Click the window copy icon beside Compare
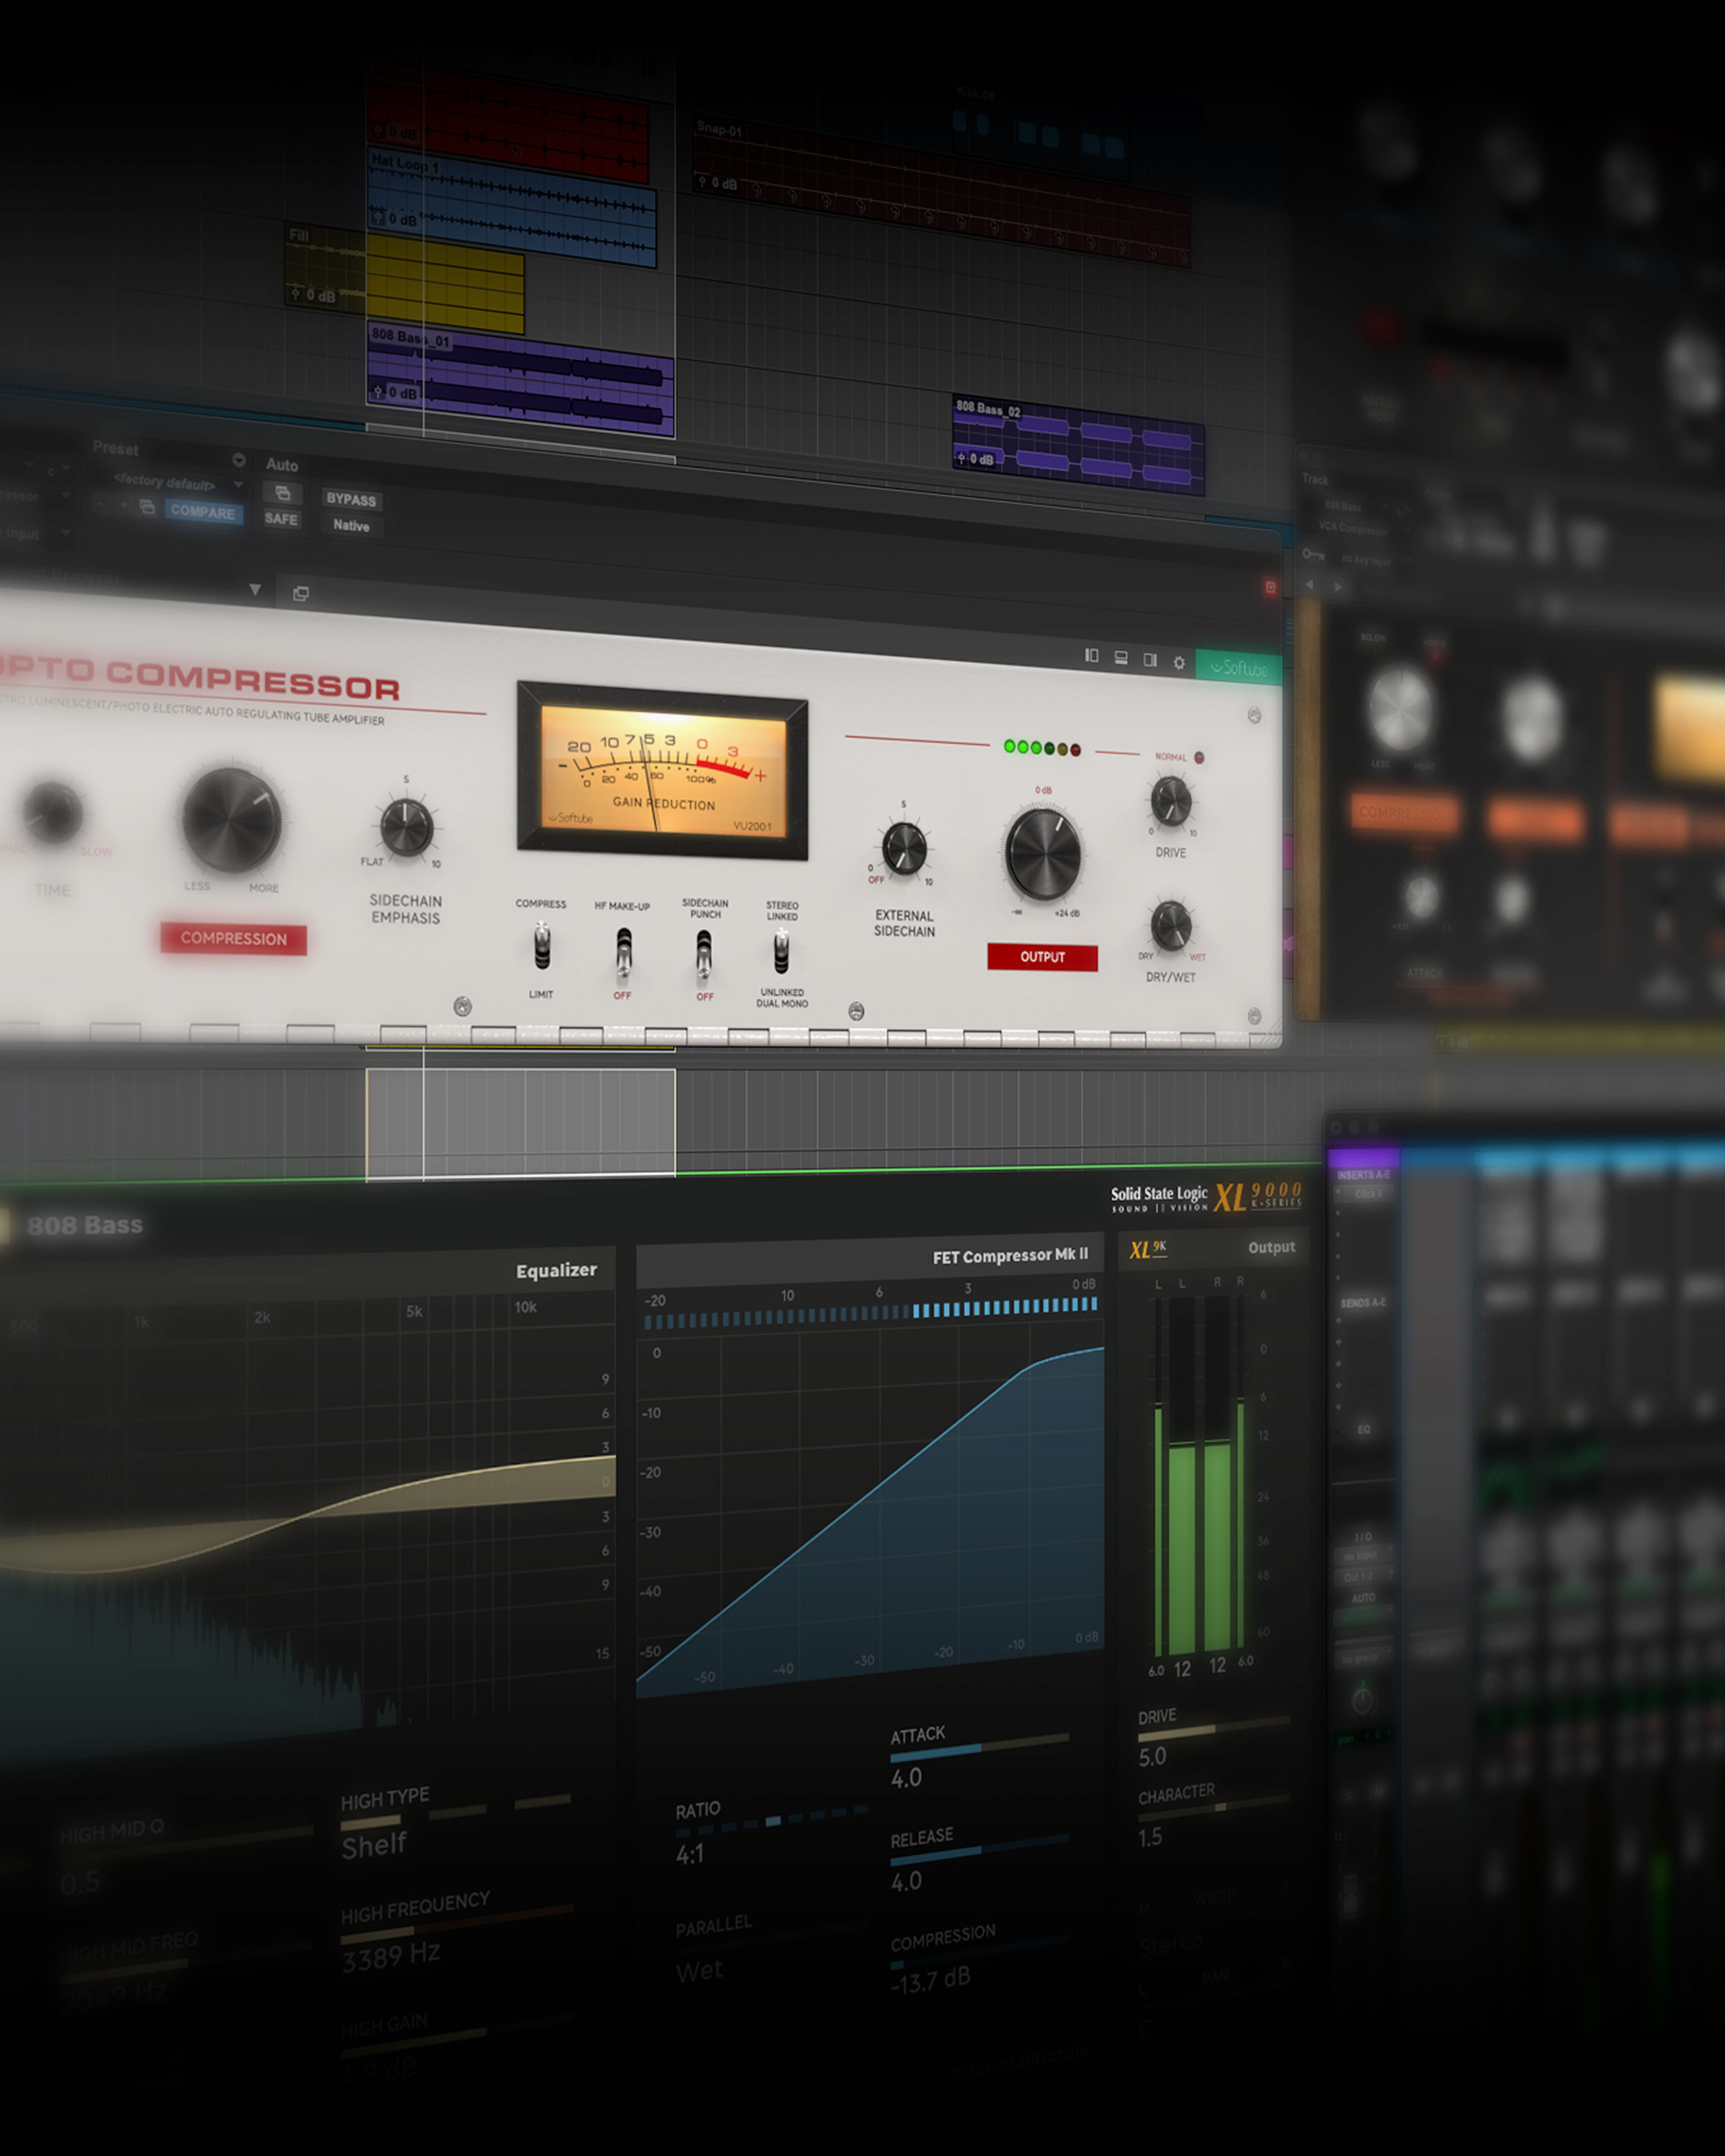The width and height of the screenshot is (1725, 2156). [x=147, y=507]
